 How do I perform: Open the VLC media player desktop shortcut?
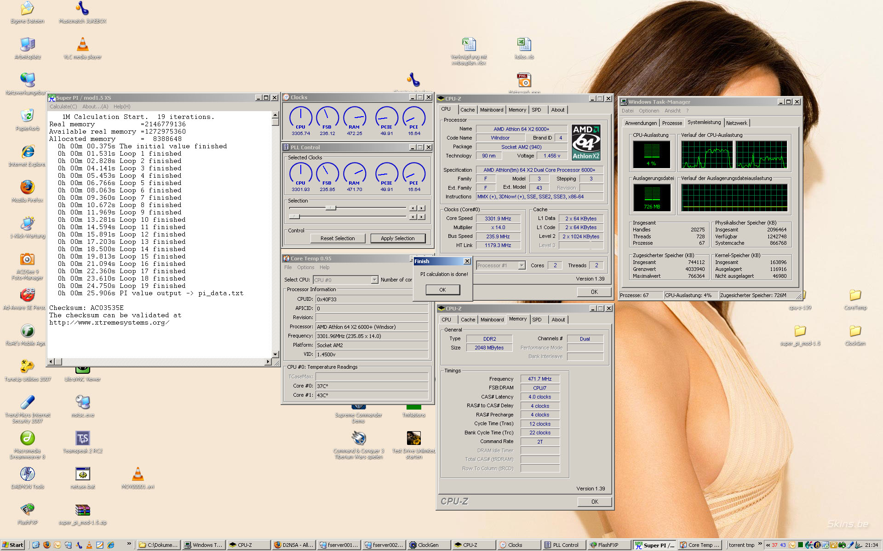(82, 48)
